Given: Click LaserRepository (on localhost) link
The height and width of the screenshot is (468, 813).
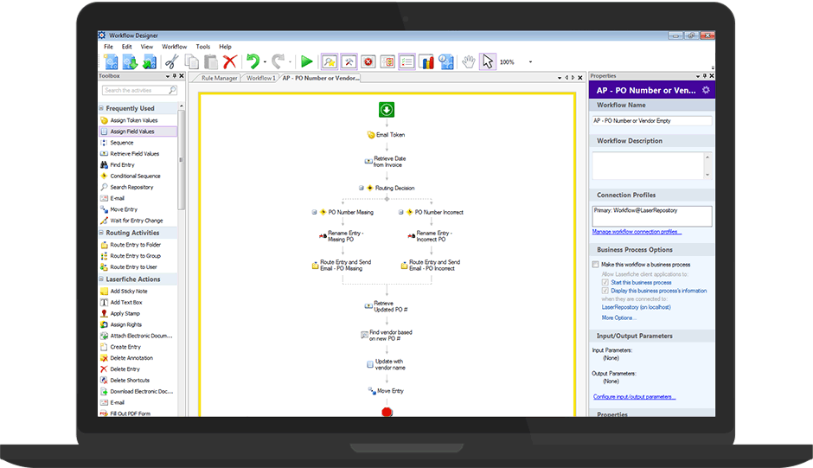Looking at the screenshot, I should [637, 307].
